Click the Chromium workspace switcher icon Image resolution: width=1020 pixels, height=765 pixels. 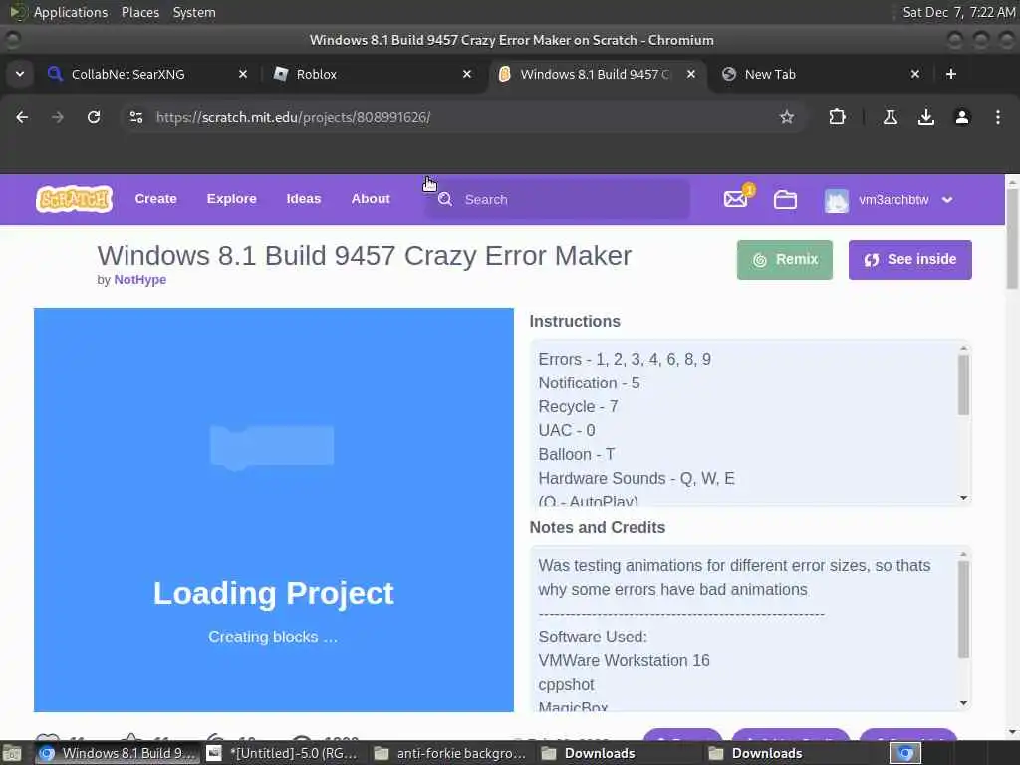pos(906,754)
